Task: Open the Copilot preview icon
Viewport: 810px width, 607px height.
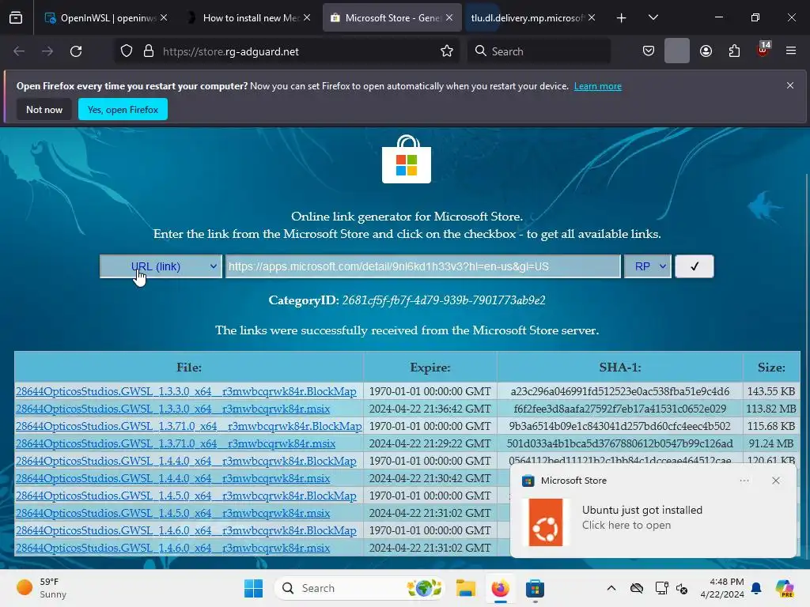Action: tap(785, 588)
